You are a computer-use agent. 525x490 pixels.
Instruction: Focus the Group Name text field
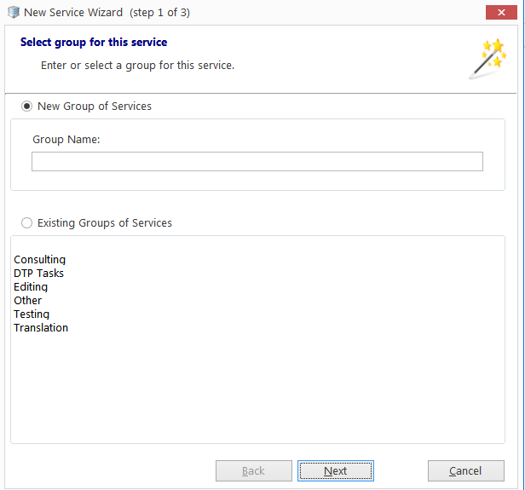257,161
